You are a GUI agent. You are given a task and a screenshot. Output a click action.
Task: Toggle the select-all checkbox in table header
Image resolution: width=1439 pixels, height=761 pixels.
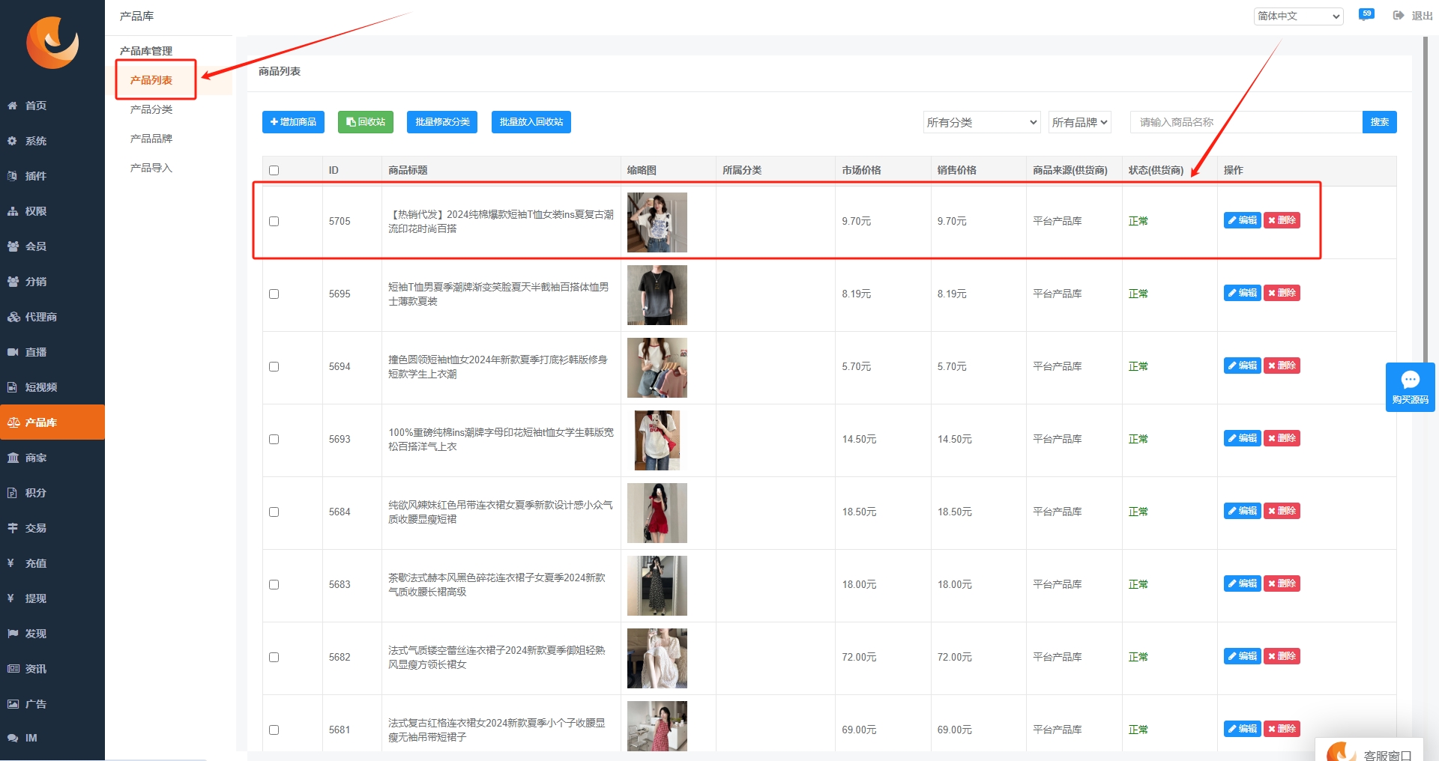click(x=274, y=170)
